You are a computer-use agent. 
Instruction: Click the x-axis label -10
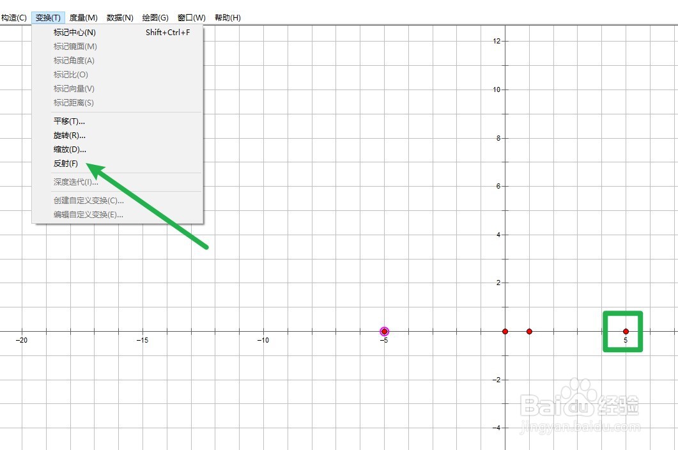click(263, 340)
